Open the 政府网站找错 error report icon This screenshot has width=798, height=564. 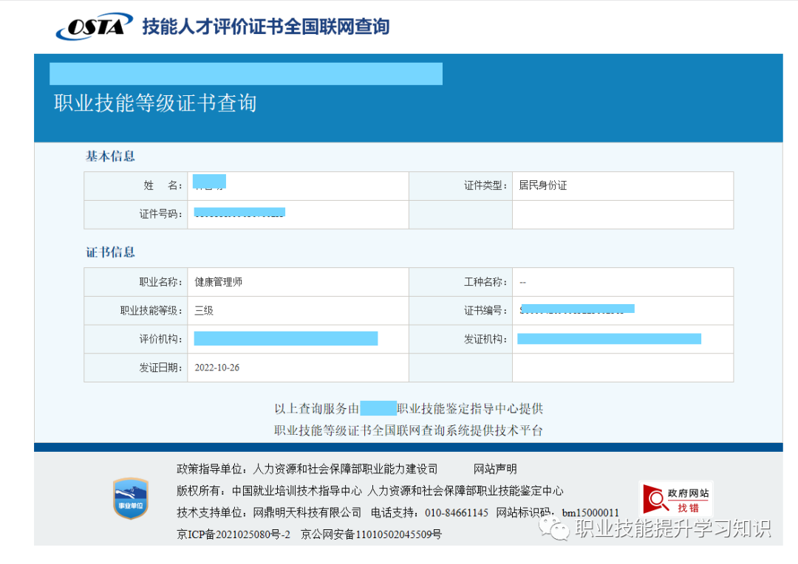pos(675,498)
